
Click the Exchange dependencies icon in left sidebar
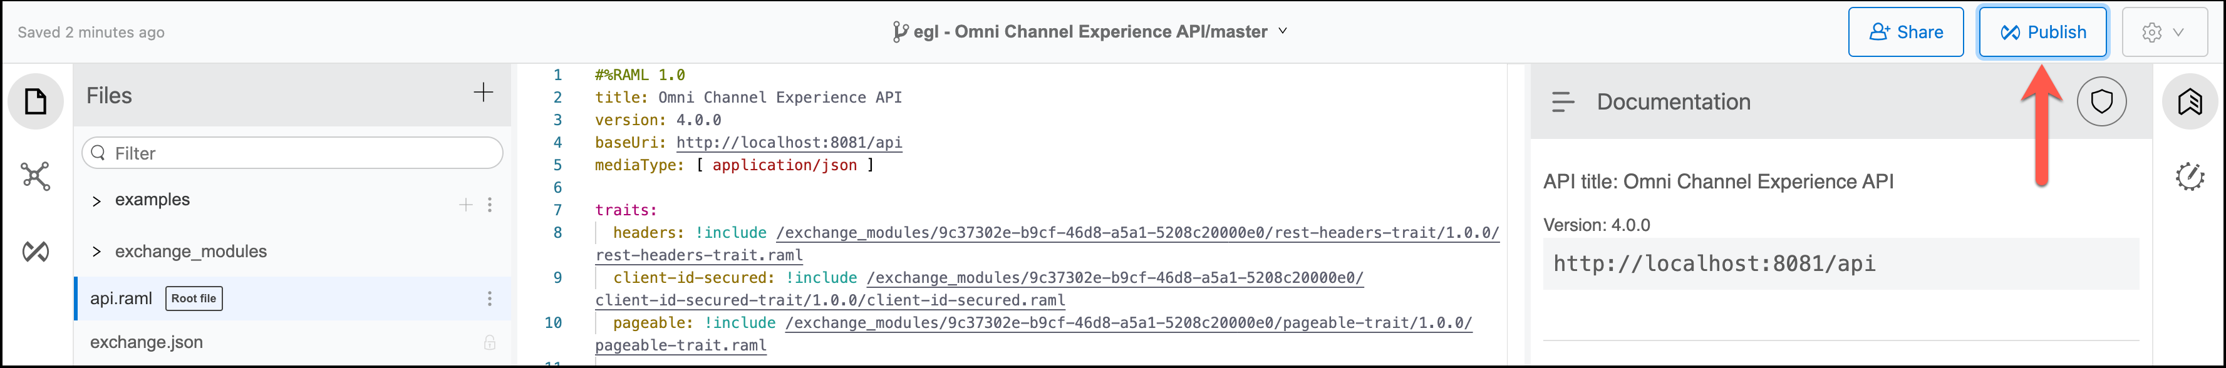[x=36, y=252]
